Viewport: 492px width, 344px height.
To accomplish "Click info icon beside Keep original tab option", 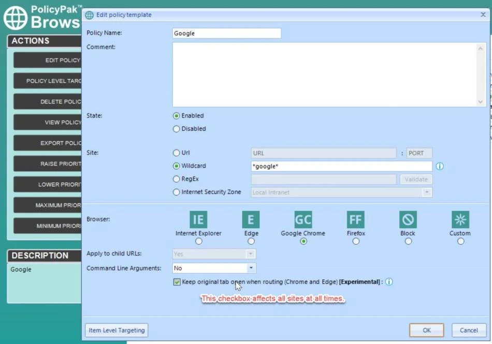I will [x=389, y=282].
